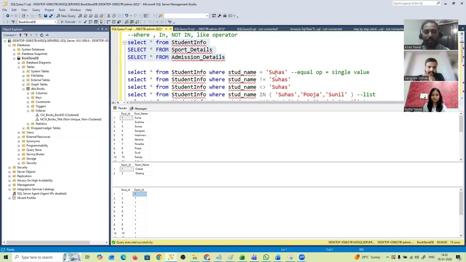The height and width of the screenshot is (262, 466).
Task: Select SQL Server Agent node
Action: [42, 194]
